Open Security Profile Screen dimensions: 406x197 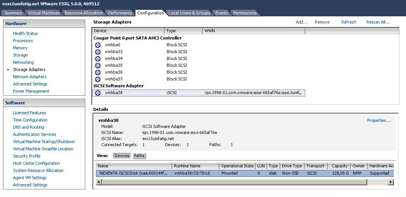tap(27, 156)
